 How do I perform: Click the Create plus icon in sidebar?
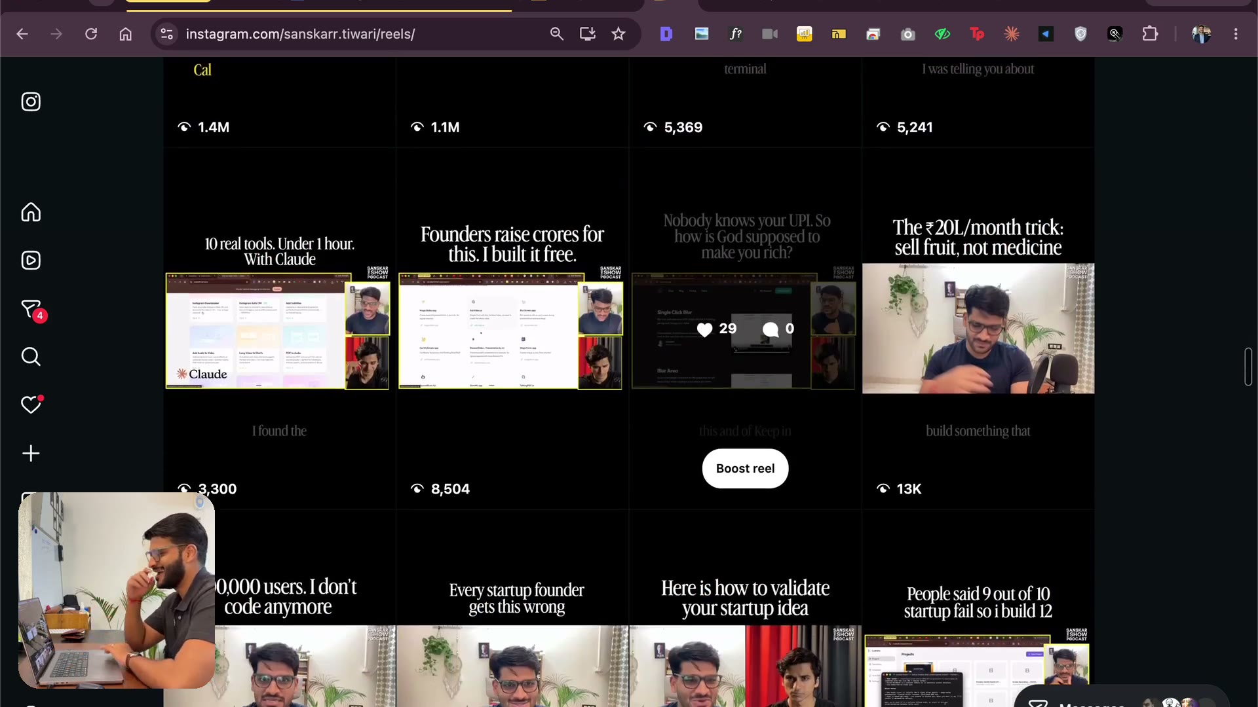click(31, 453)
